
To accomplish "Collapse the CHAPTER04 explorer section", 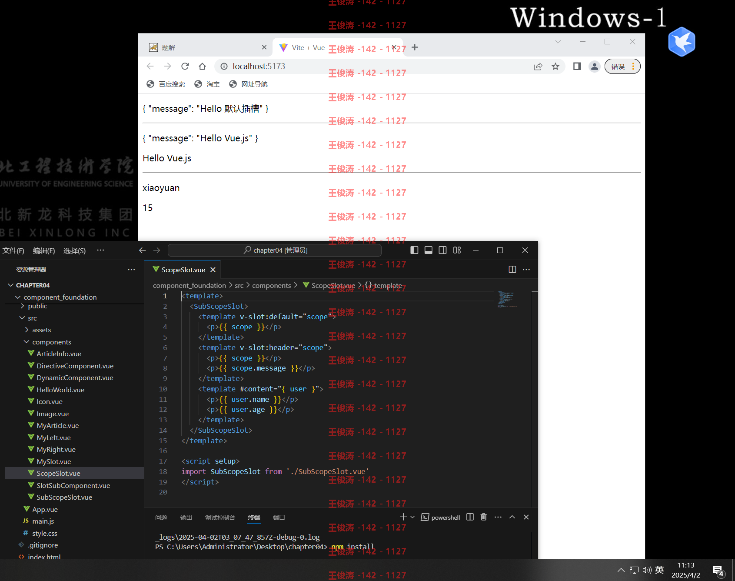I will click(x=75, y=285).
